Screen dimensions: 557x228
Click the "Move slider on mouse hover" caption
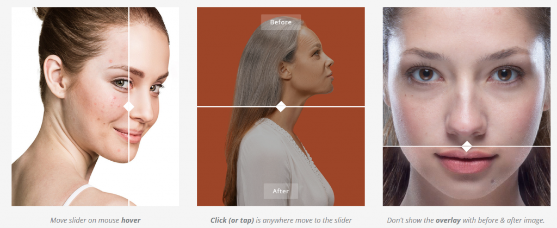(95, 220)
